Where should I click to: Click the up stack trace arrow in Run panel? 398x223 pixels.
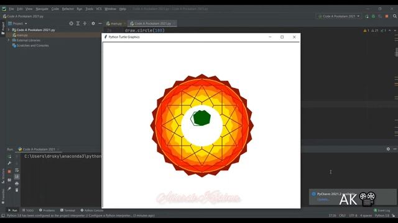(17, 157)
